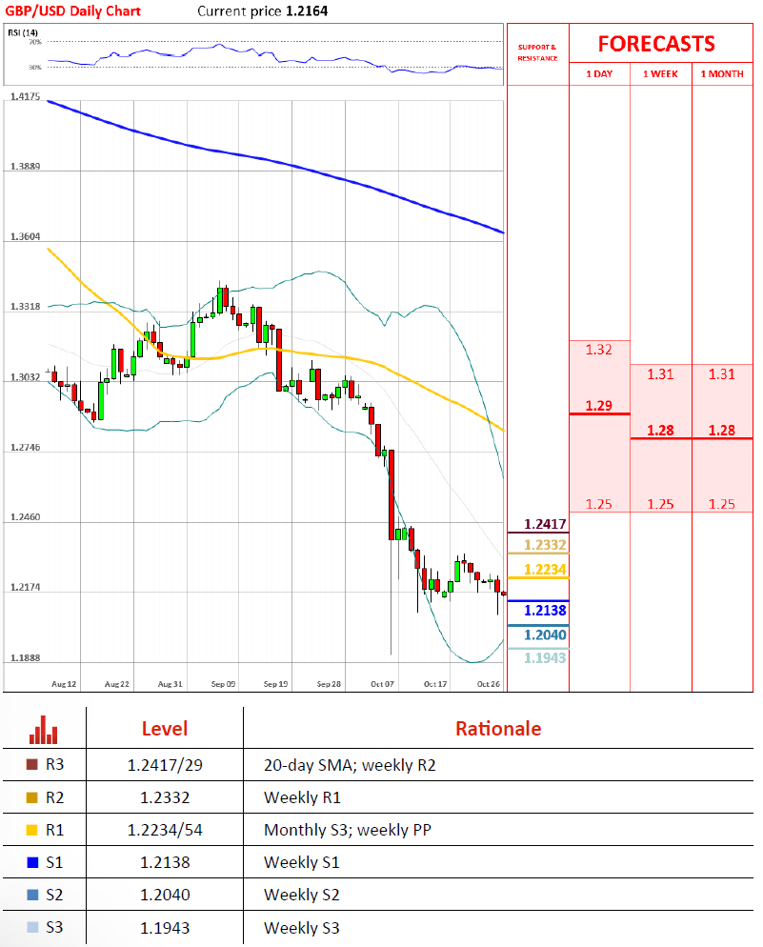Click the Level column header
Viewport: 763px width, 947px height.
(x=165, y=729)
